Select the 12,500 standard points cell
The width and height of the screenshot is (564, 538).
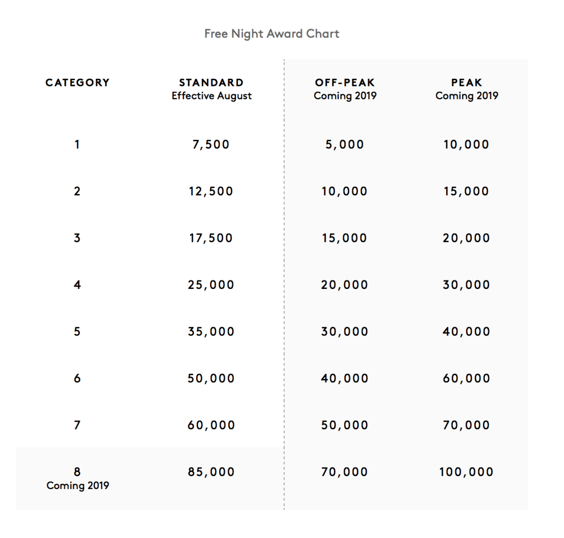(x=211, y=191)
